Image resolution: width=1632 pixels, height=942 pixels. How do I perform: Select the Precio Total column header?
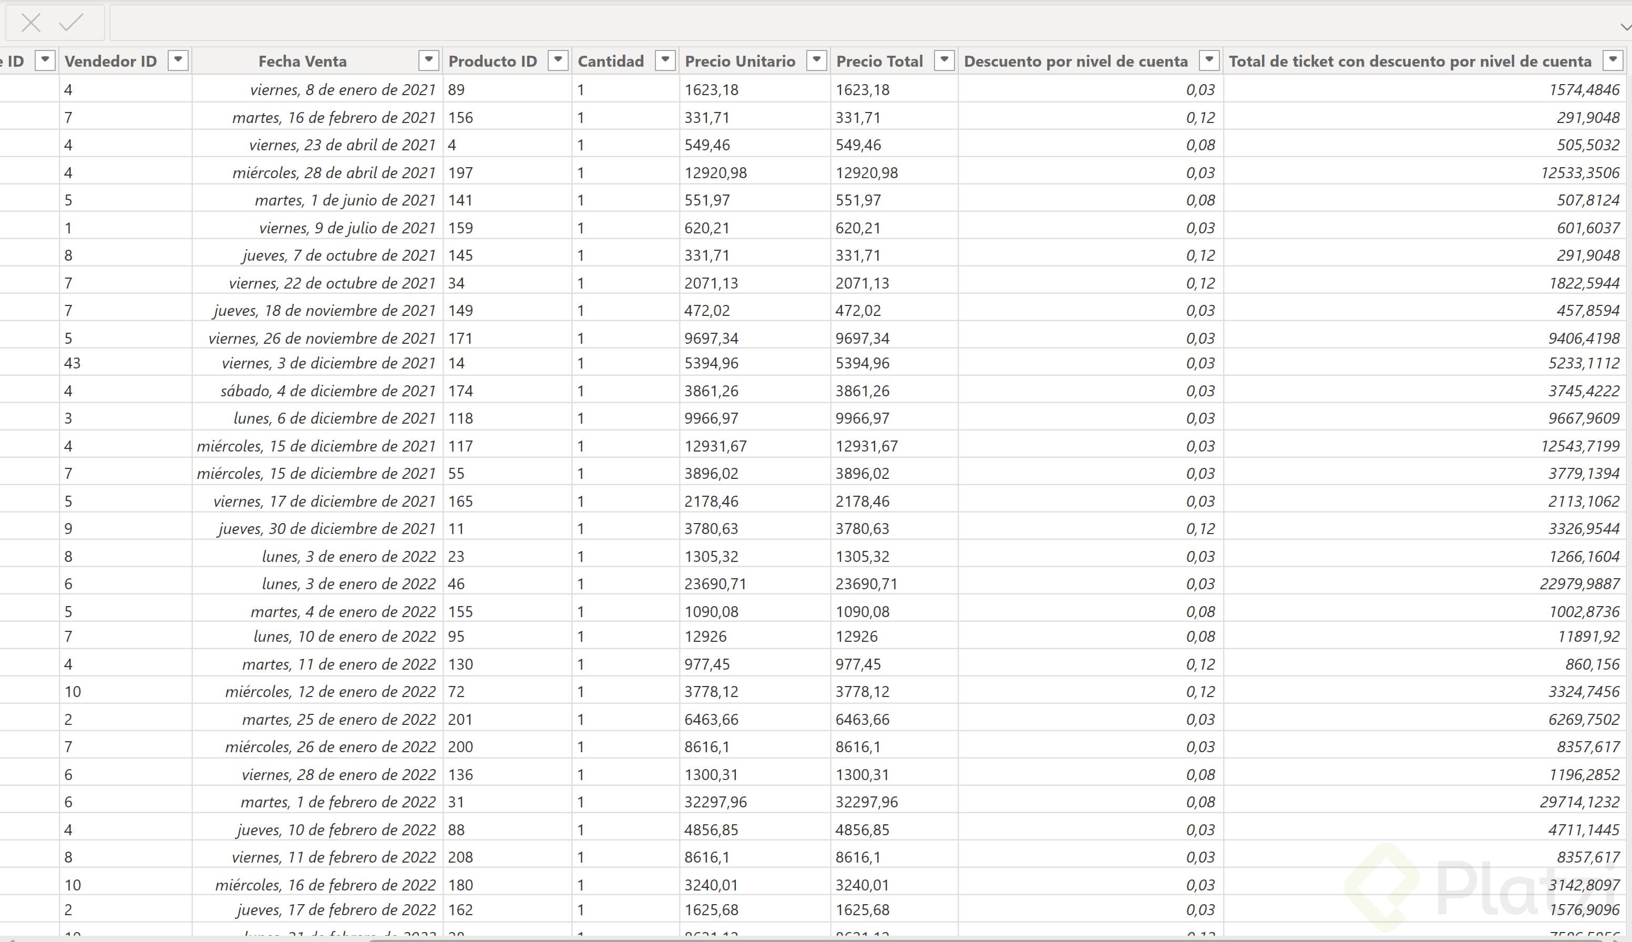(x=879, y=62)
